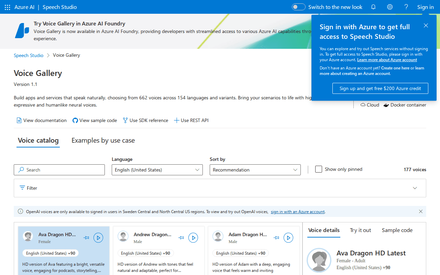Open Use SDK reference link
Viewport: 440px width, 275px height.
tap(145, 120)
